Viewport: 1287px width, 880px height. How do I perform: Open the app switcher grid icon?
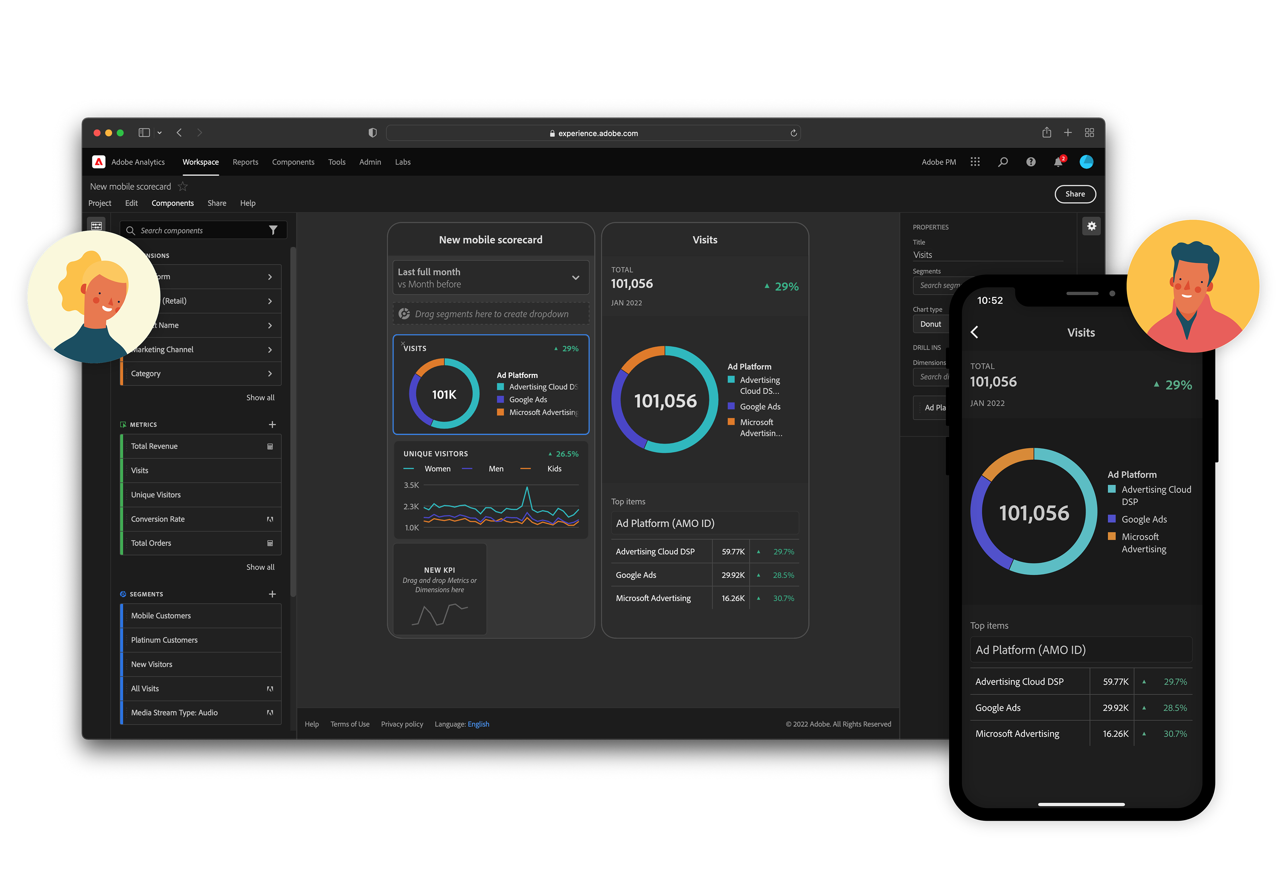click(x=975, y=162)
